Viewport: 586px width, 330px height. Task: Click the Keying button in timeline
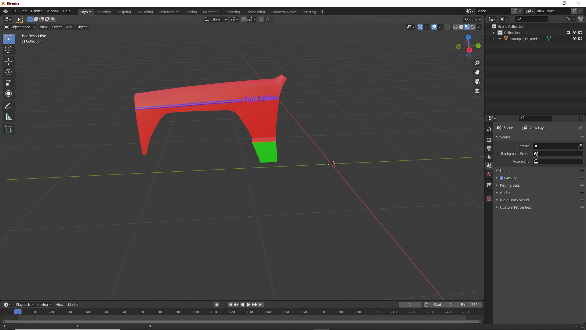(x=45, y=305)
